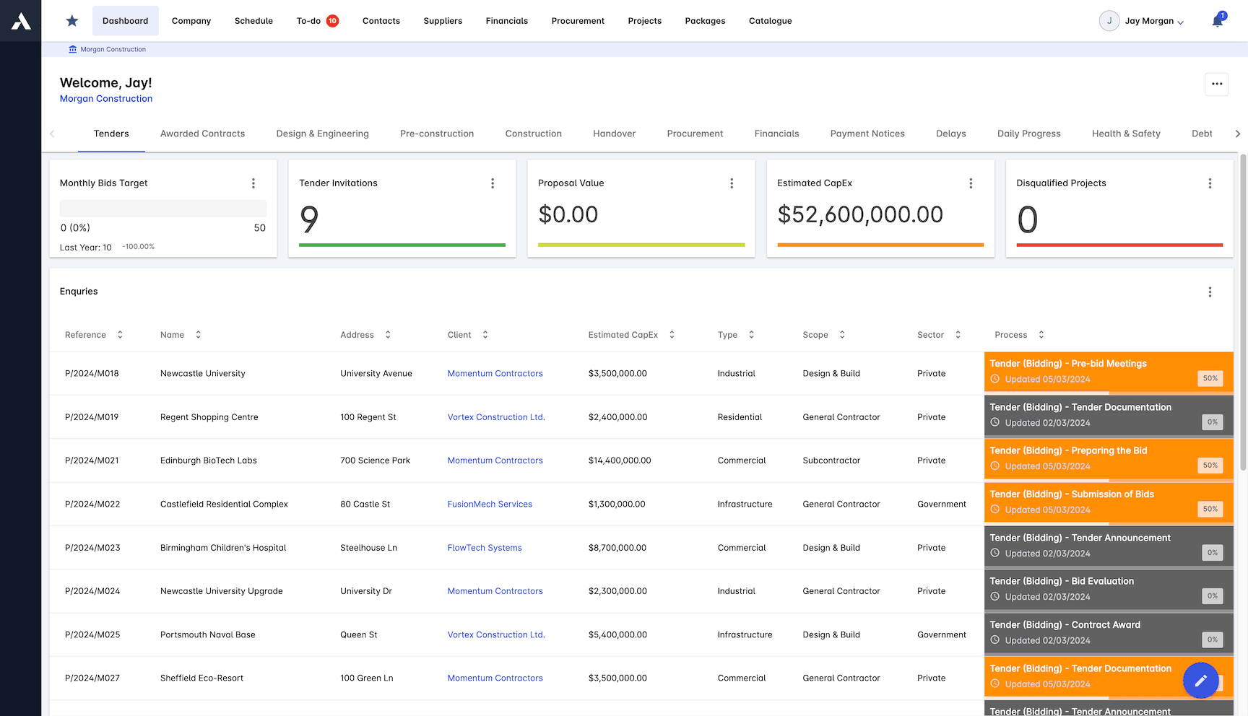Switch to the Awarded Contracts tab
This screenshot has height=716, width=1248.
(202, 134)
